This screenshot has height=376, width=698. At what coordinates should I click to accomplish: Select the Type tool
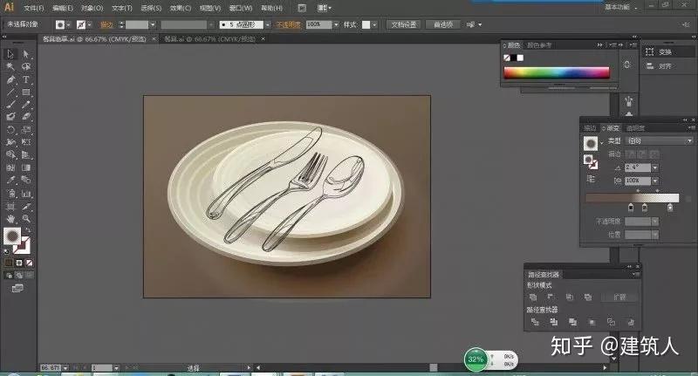26,79
